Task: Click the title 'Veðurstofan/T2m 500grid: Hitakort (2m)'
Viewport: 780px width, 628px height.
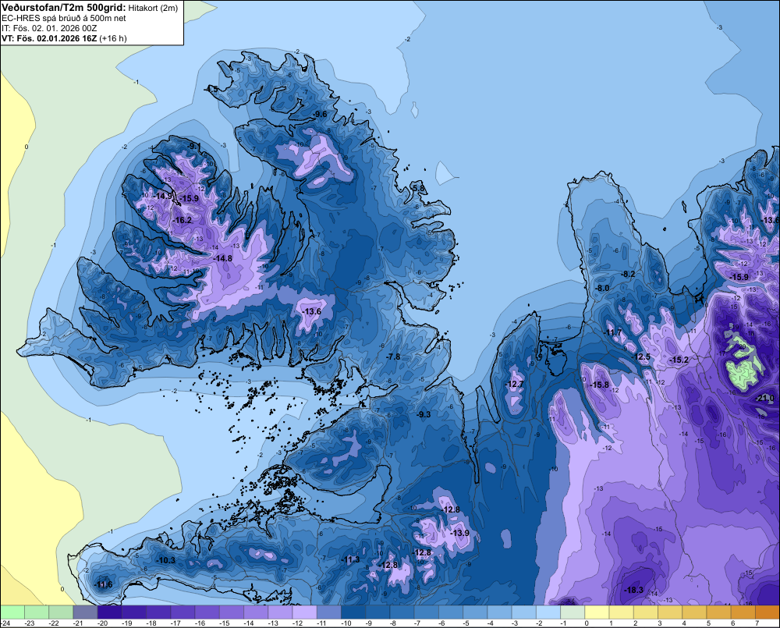Action: tap(90, 7)
